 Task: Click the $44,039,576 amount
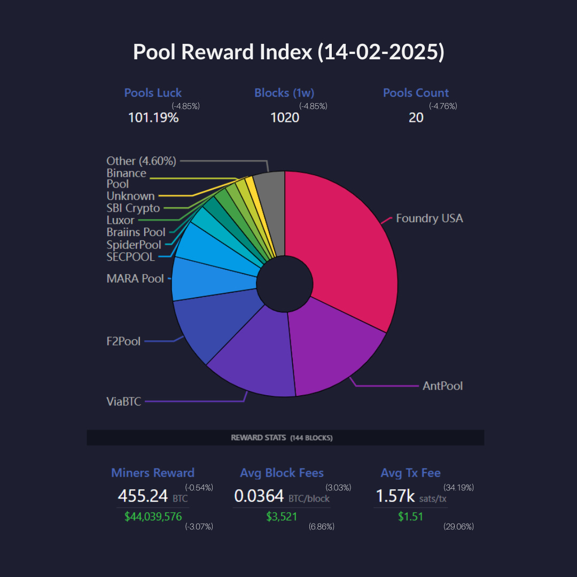(153, 517)
